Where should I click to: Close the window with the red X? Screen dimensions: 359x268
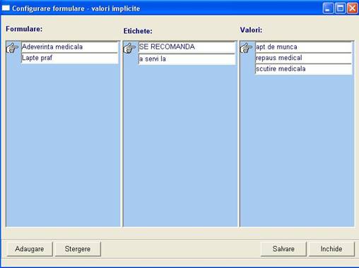tap(353, 8)
